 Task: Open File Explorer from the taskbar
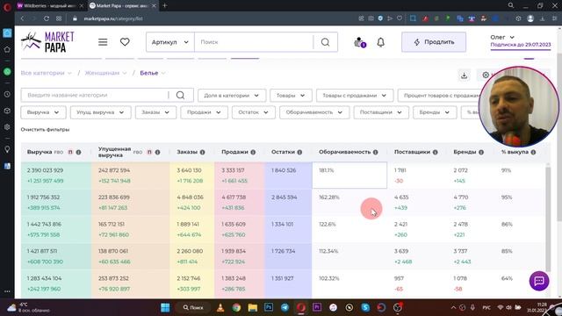(253, 307)
